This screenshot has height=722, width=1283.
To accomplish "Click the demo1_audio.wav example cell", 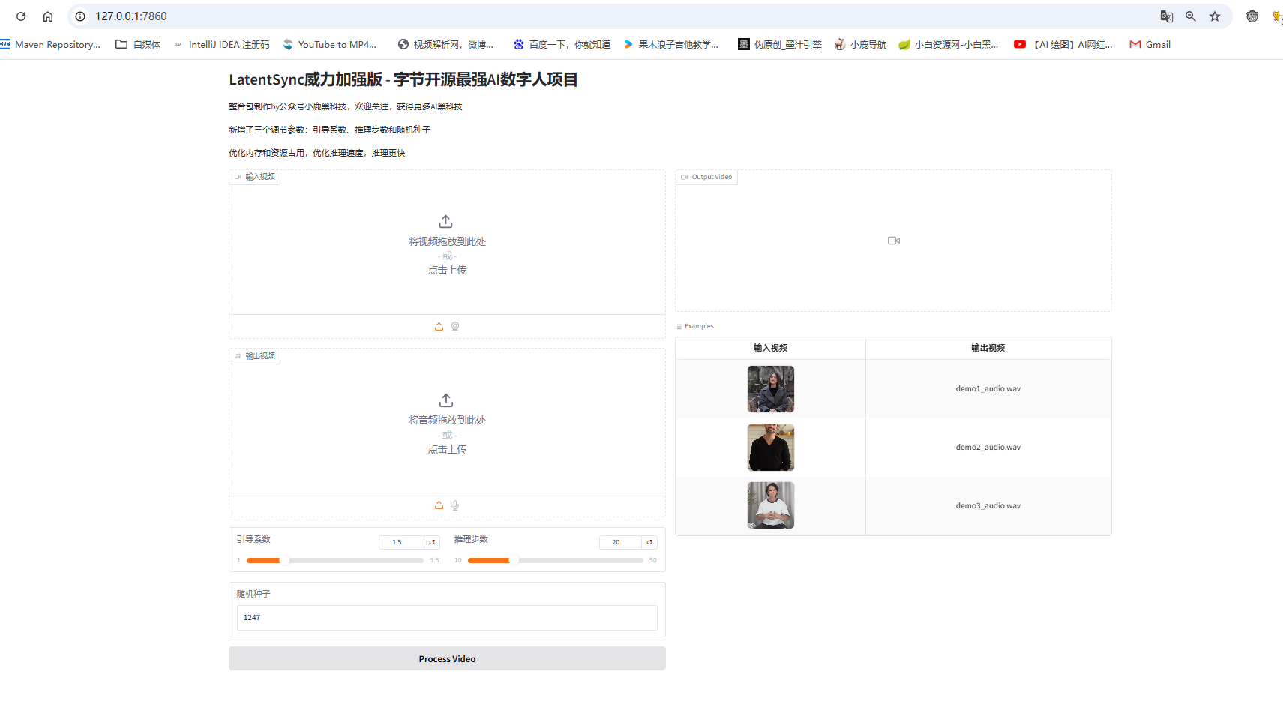I will tap(988, 389).
